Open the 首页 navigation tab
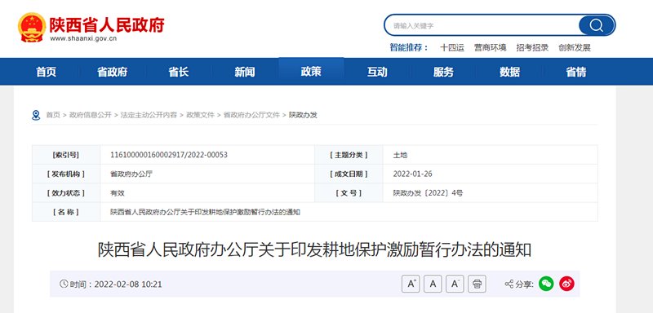This screenshot has width=653, height=313. 47,72
